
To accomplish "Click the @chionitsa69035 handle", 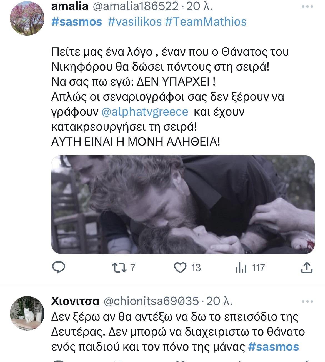I will (151, 301).
